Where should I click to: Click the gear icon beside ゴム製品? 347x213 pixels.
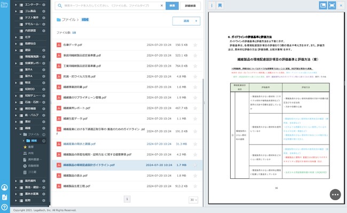pyautogui.click(x=44, y=11)
